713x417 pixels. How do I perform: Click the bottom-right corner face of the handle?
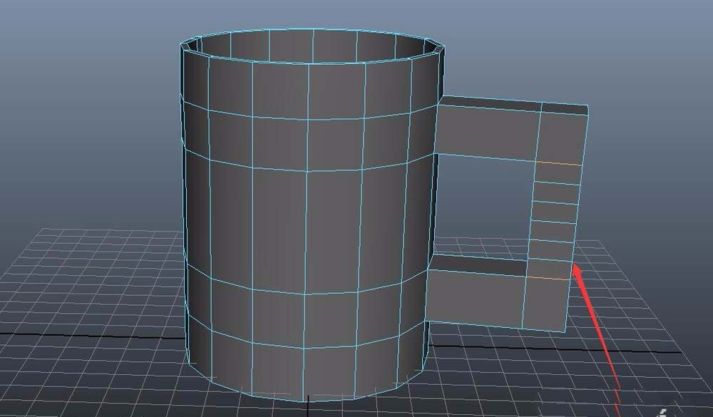click(545, 304)
